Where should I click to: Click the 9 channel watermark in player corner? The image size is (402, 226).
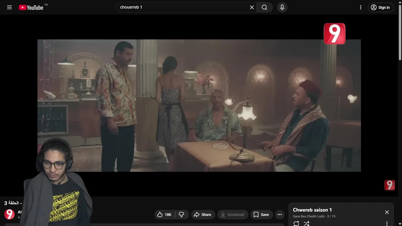[x=389, y=185]
